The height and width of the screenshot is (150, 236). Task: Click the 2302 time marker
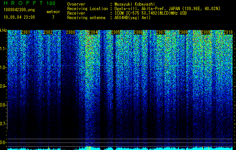click(x=48, y=32)
